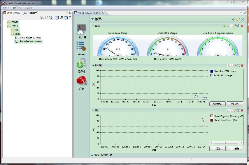Select the first folder node in JVM tree
Screen dimensions: 249x165
tap(13, 22)
